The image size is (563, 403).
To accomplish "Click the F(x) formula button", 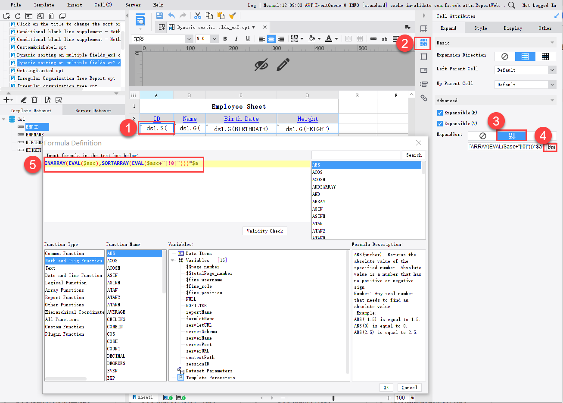I will tap(551, 147).
